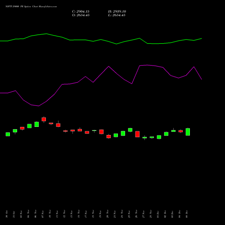
Task: Click the green candlestick for 30 Oct
Action: tap(8, 134)
